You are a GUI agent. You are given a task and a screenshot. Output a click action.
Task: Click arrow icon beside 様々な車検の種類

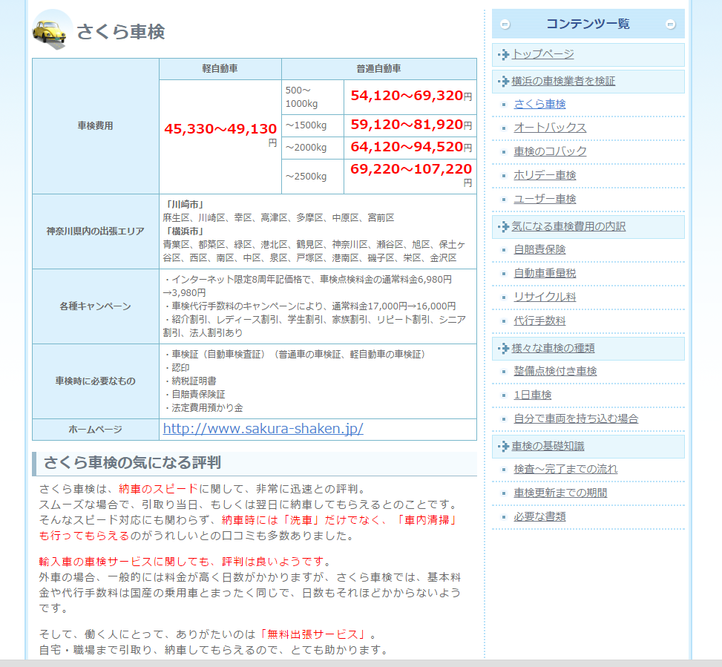(504, 348)
